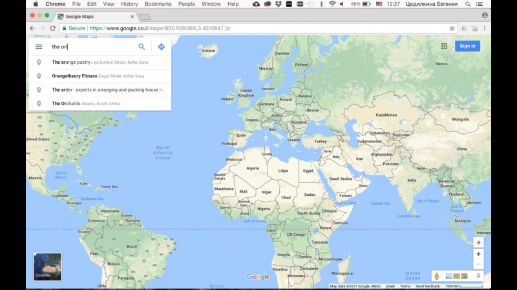The image size is (517, 290).
Task: Go back with the browser back arrow
Action: click(x=32, y=28)
